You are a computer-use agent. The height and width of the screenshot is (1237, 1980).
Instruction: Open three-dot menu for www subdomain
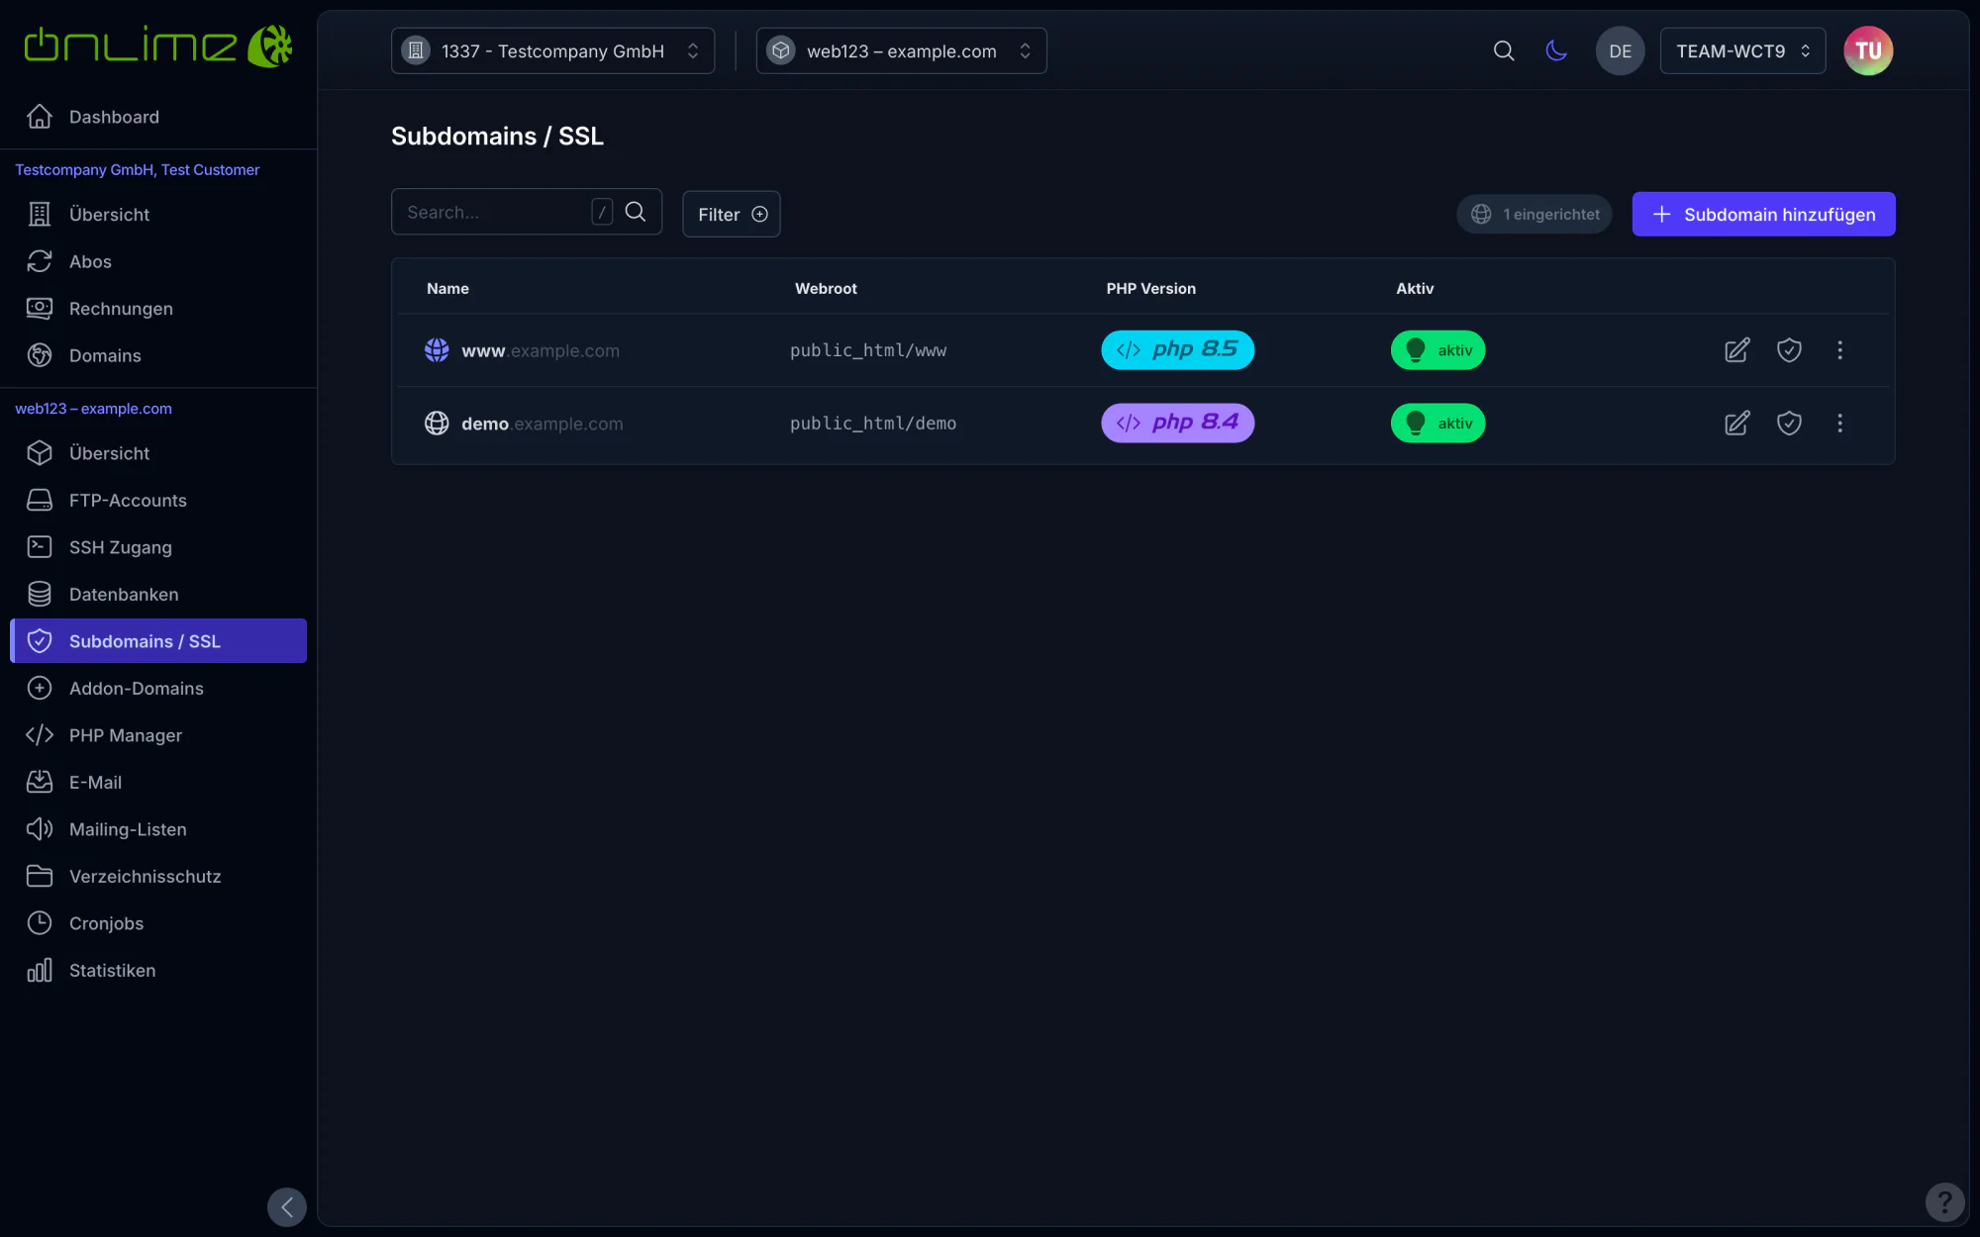(x=1840, y=350)
